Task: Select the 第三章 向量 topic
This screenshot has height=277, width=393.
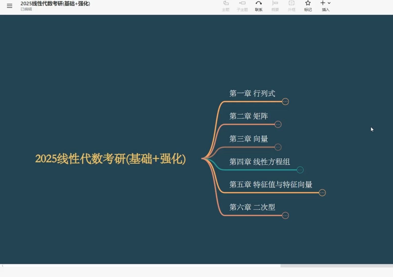Action: (x=249, y=139)
